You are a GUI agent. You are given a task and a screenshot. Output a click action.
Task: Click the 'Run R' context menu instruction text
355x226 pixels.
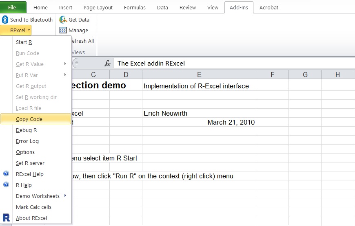pyautogui.click(x=152, y=176)
